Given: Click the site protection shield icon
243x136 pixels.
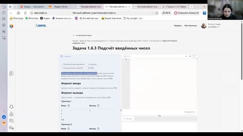Looking at the screenshot, I should [32, 13].
